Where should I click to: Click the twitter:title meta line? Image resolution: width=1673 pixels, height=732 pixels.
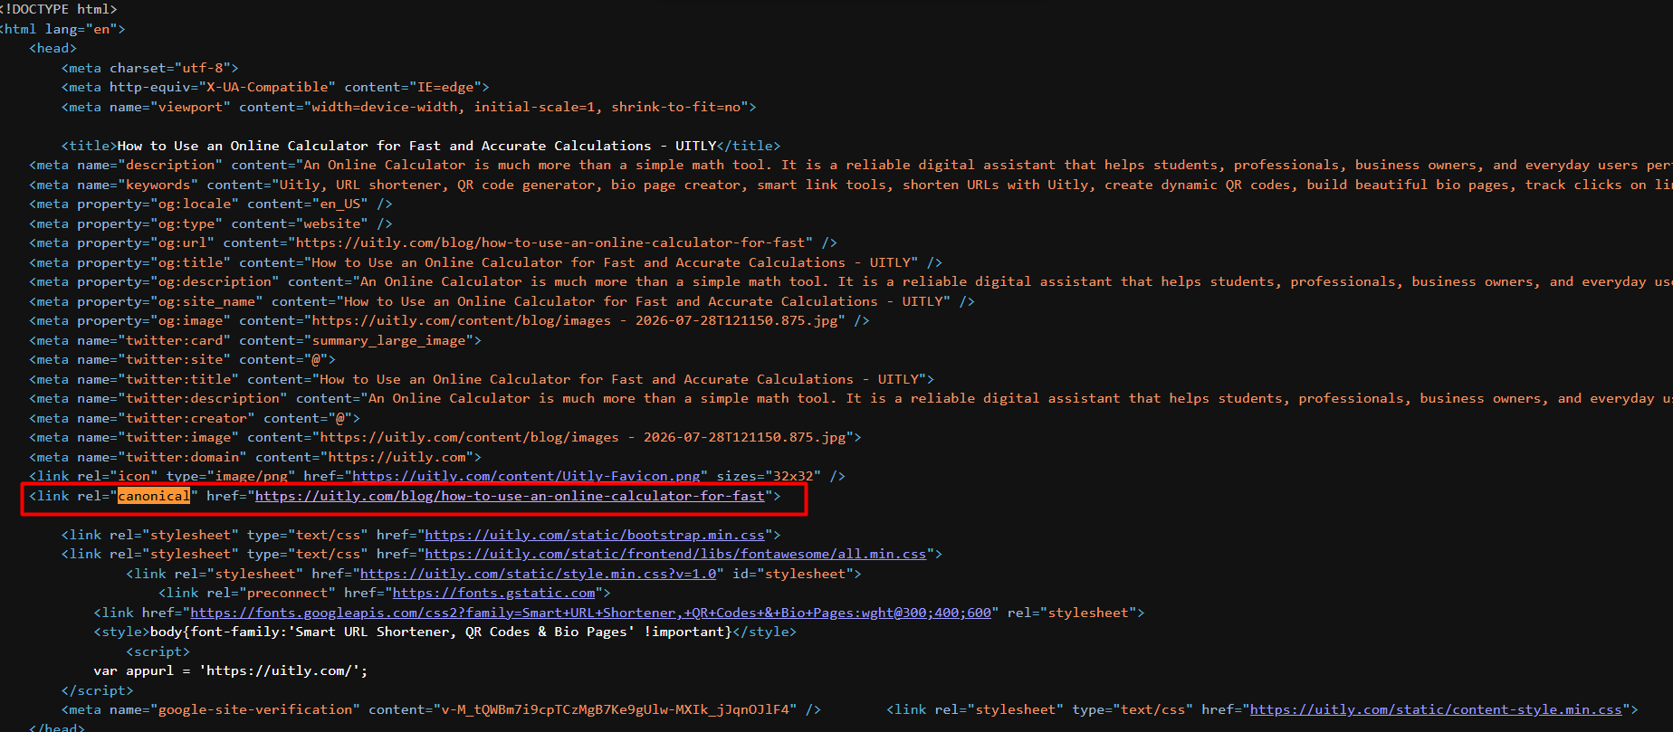pyautogui.click(x=482, y=379)
